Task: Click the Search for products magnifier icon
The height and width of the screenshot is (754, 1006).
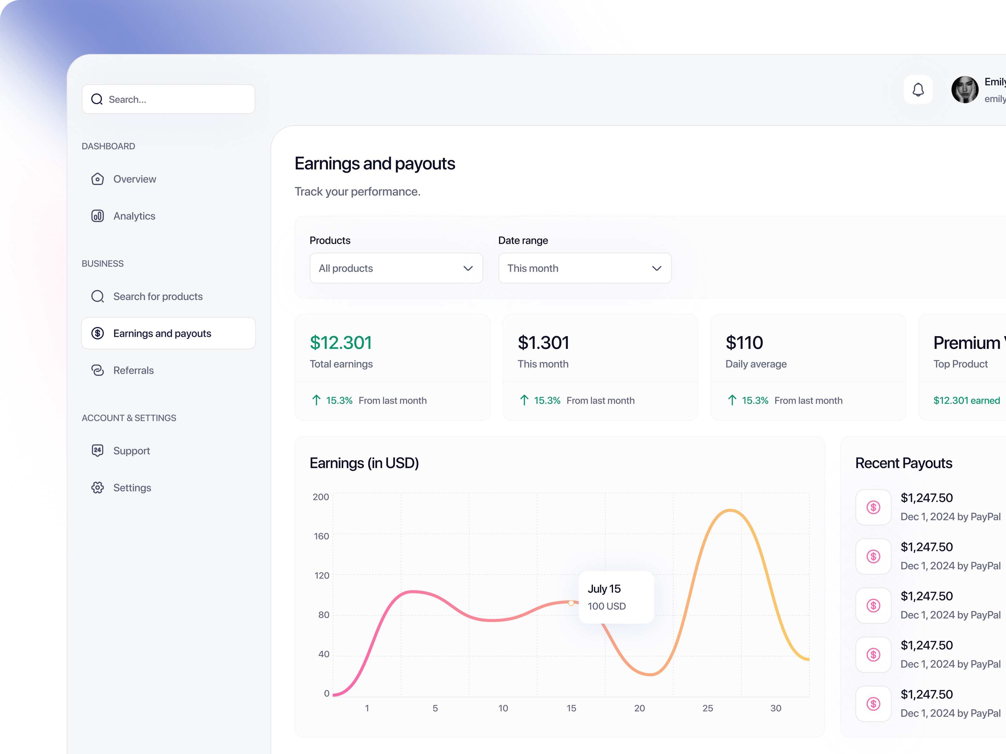Action: point(97,296)
